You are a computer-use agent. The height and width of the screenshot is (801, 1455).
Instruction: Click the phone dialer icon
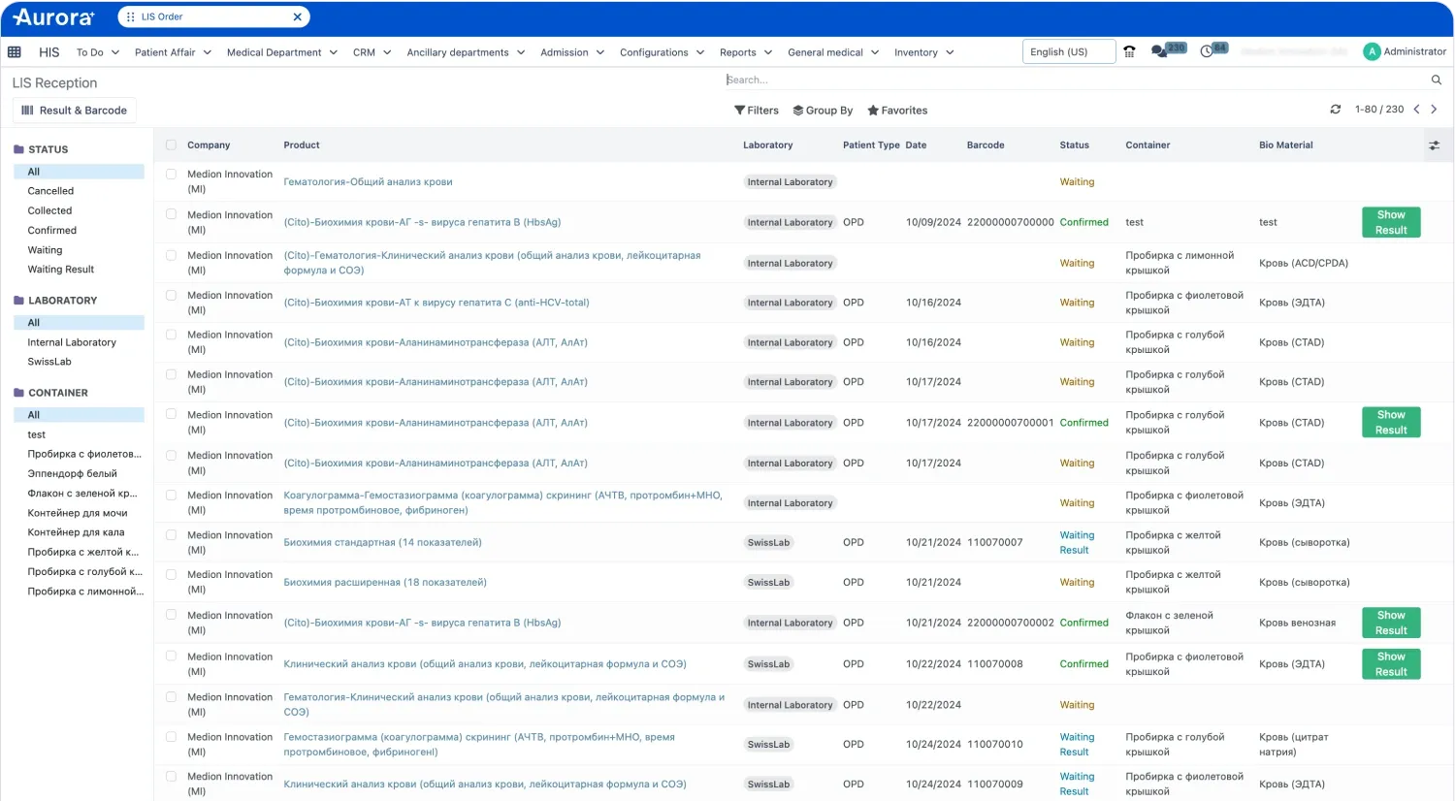click(1129, 52)
